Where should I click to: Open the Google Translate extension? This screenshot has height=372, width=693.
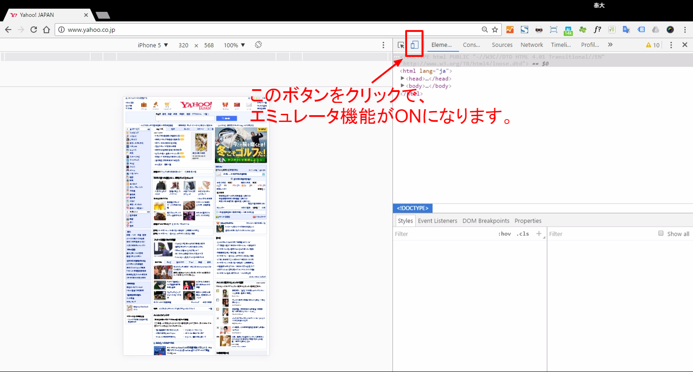pos(627,30)
